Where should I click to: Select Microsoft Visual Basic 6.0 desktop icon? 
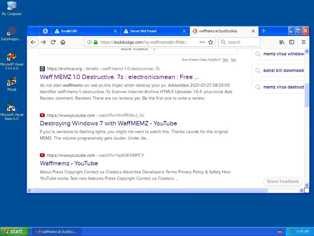click(12, 111)
